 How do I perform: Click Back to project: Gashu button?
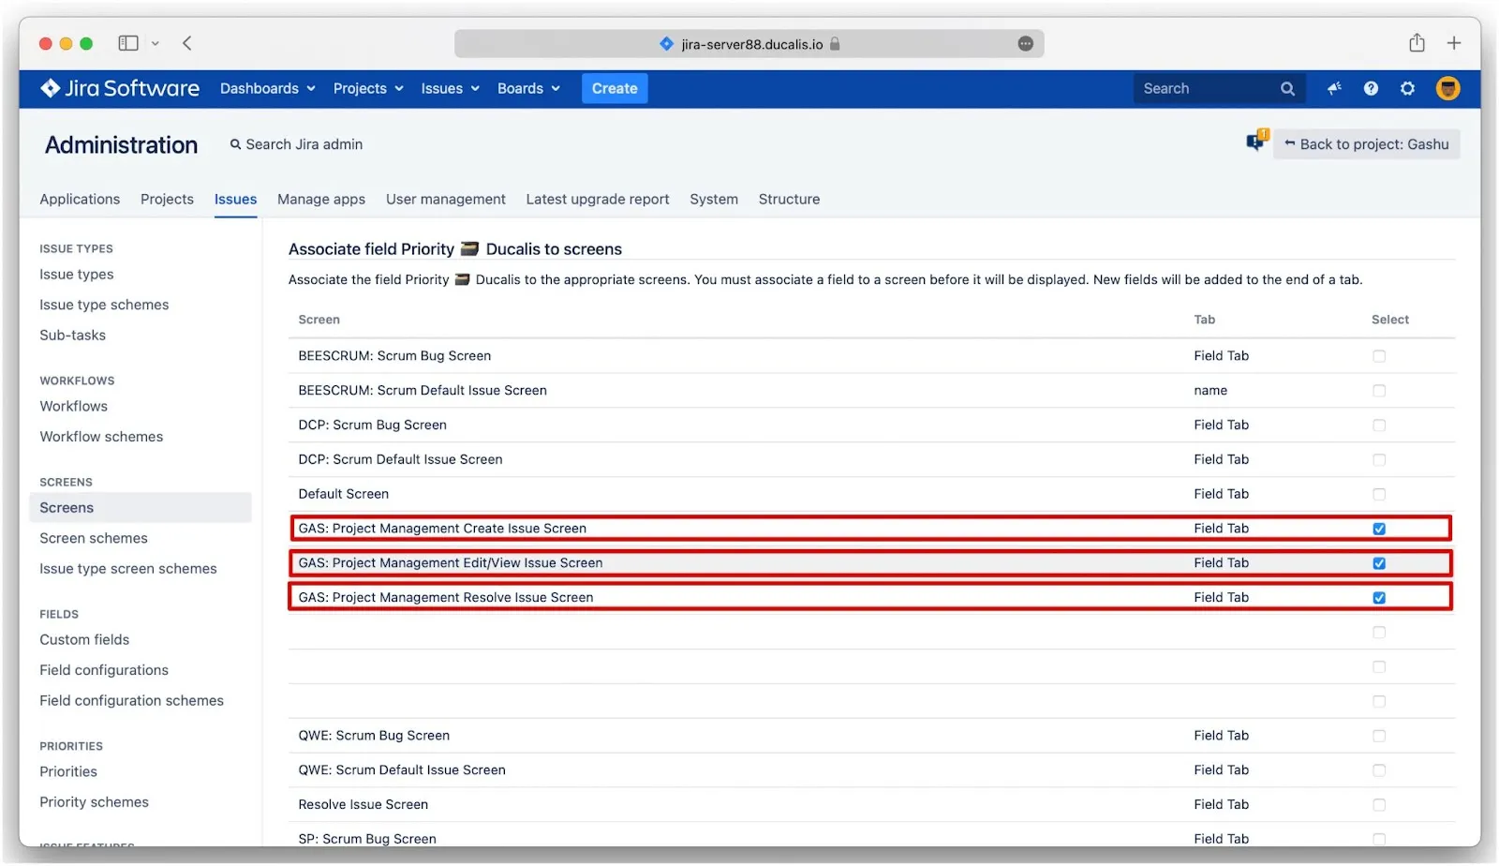1366,144
